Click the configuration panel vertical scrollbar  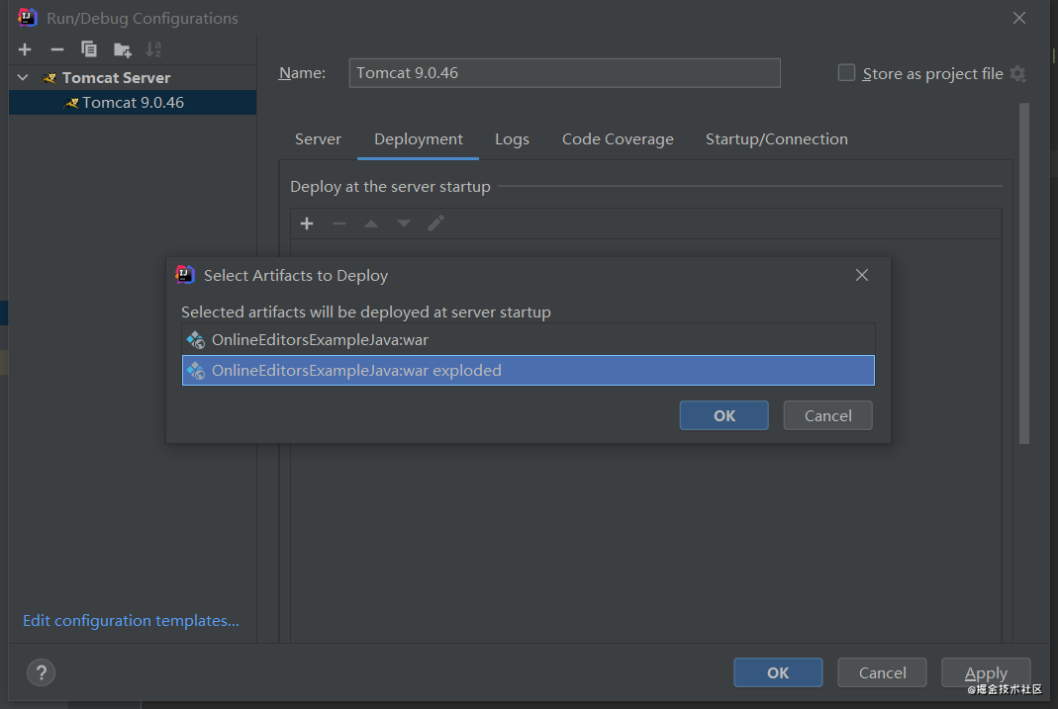[x=1024, y=274]
